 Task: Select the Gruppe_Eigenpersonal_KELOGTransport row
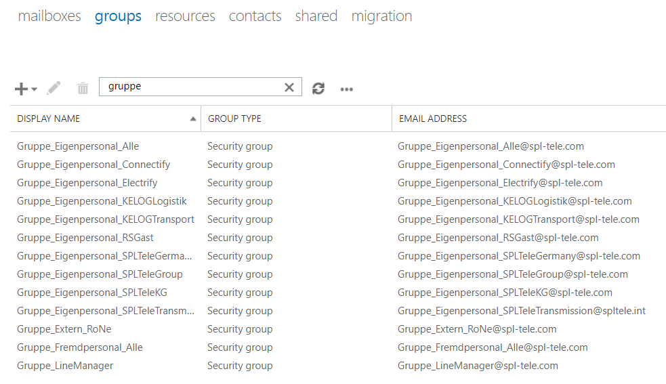pos(338,219)
